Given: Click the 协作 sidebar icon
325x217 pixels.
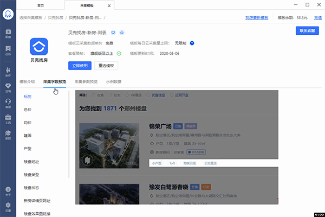Looking at the screenshot, I should tap(8, 72).
